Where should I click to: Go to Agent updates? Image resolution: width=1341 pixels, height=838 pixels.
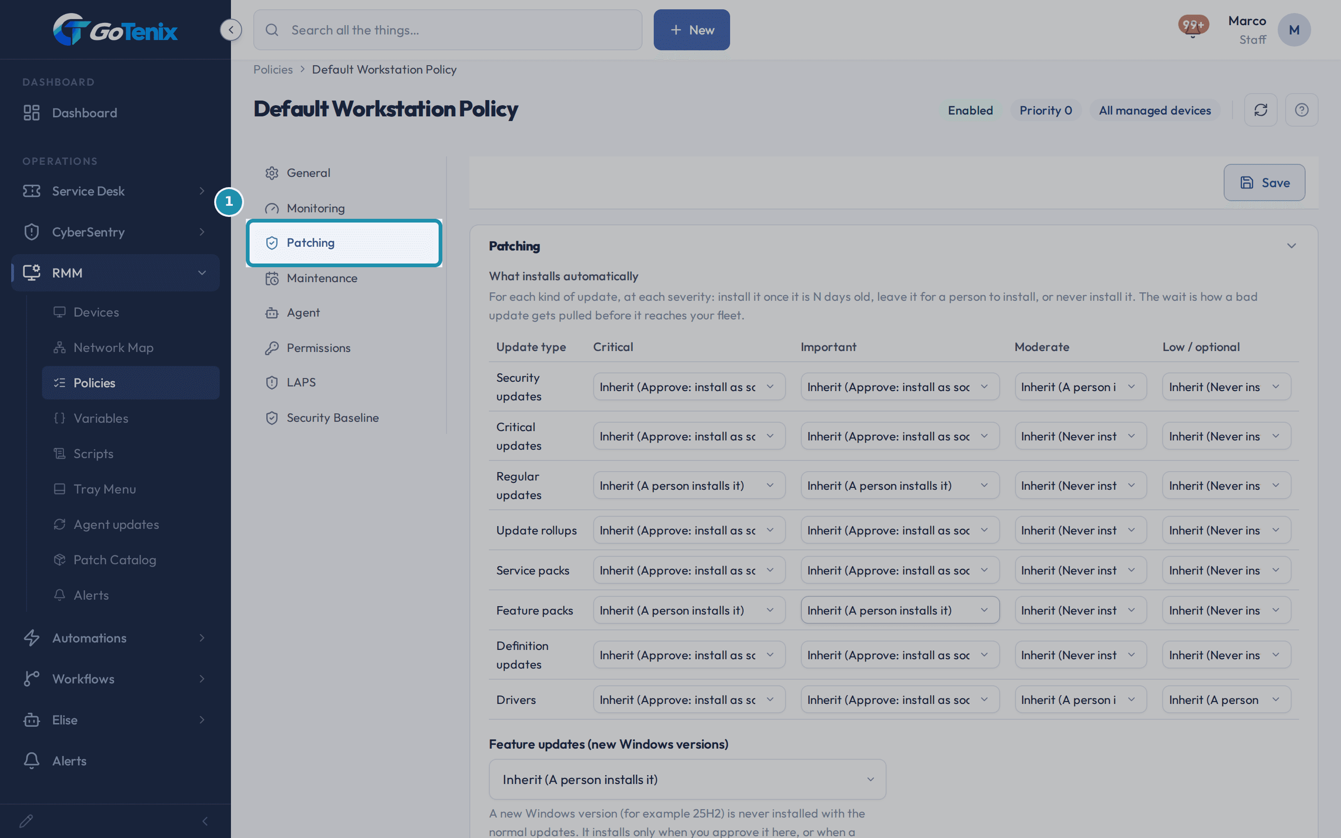click(x=131, y=524)
